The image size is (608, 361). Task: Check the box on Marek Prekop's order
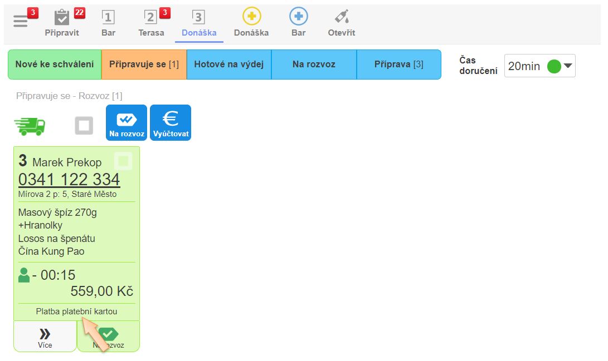123,162
